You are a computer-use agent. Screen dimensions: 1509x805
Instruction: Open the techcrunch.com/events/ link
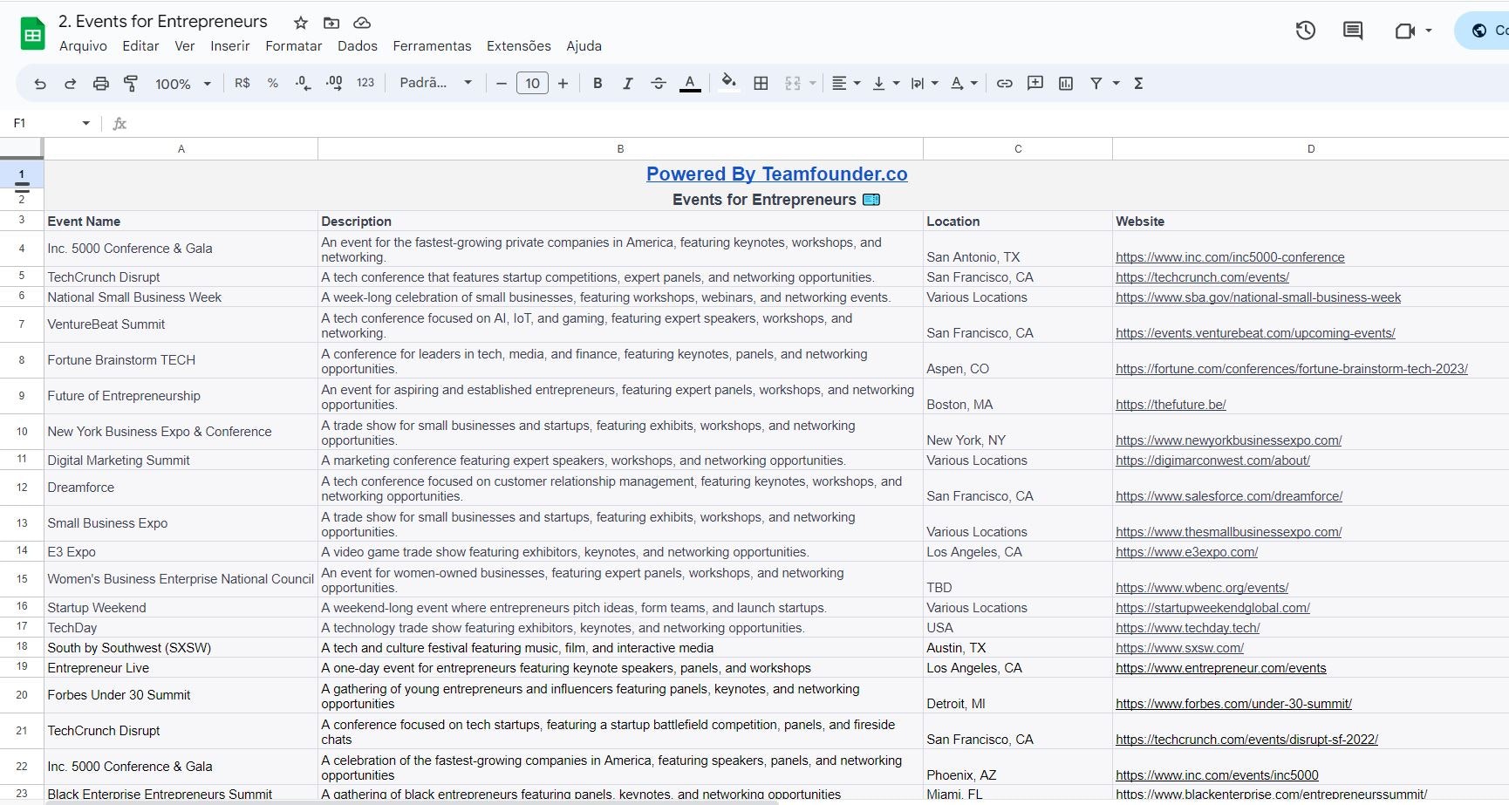[x=1202, y=277]
